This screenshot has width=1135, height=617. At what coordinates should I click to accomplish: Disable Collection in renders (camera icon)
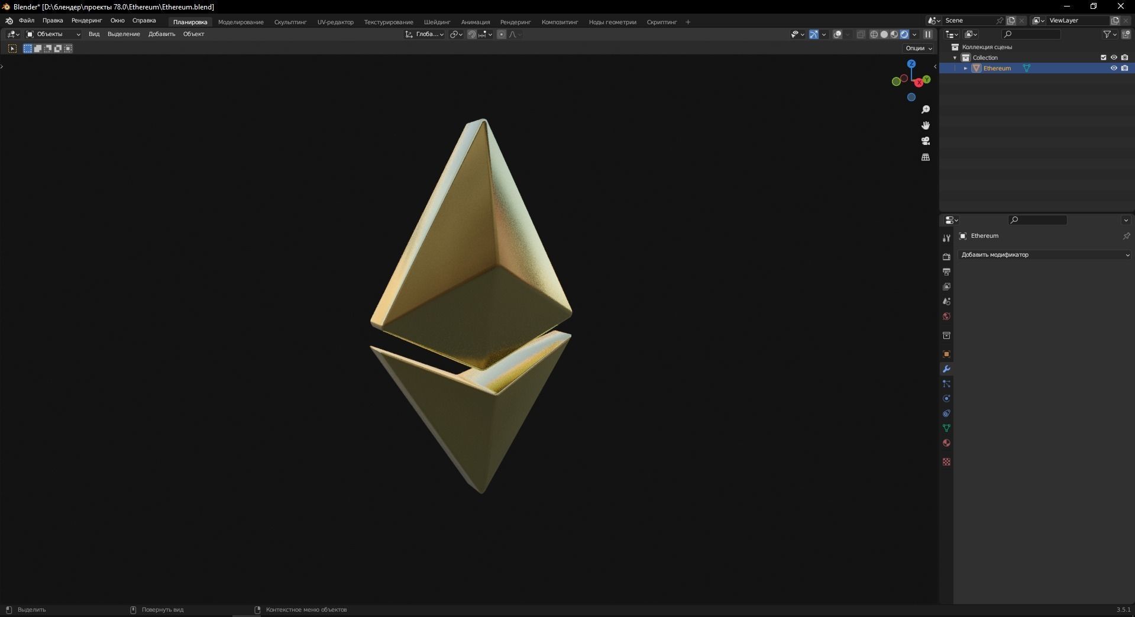[1124, 57]
